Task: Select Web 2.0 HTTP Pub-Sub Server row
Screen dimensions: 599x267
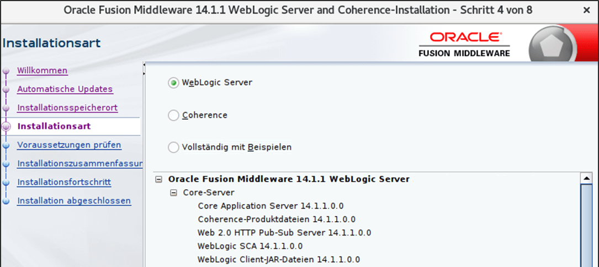Action: [x=284, y=233]
